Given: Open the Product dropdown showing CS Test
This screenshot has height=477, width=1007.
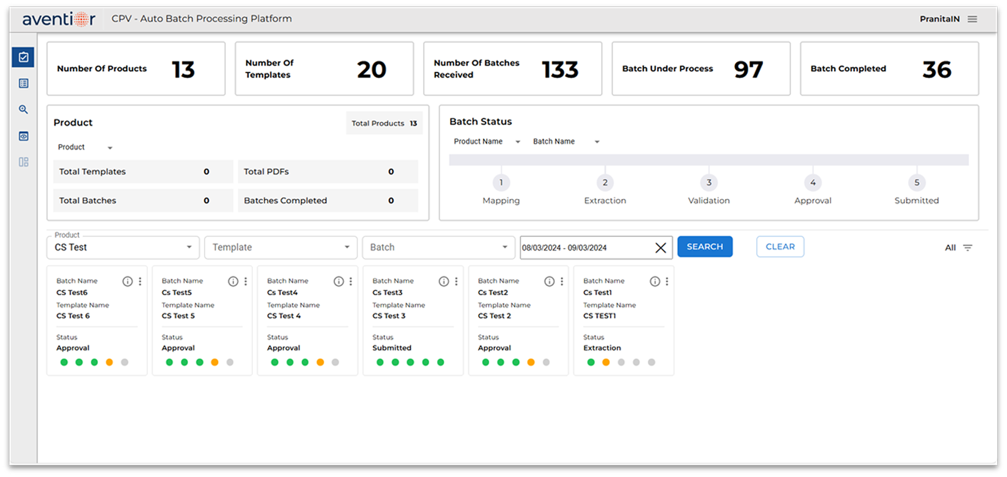Looking at the screenshot, I should click(x=188, y=247).
